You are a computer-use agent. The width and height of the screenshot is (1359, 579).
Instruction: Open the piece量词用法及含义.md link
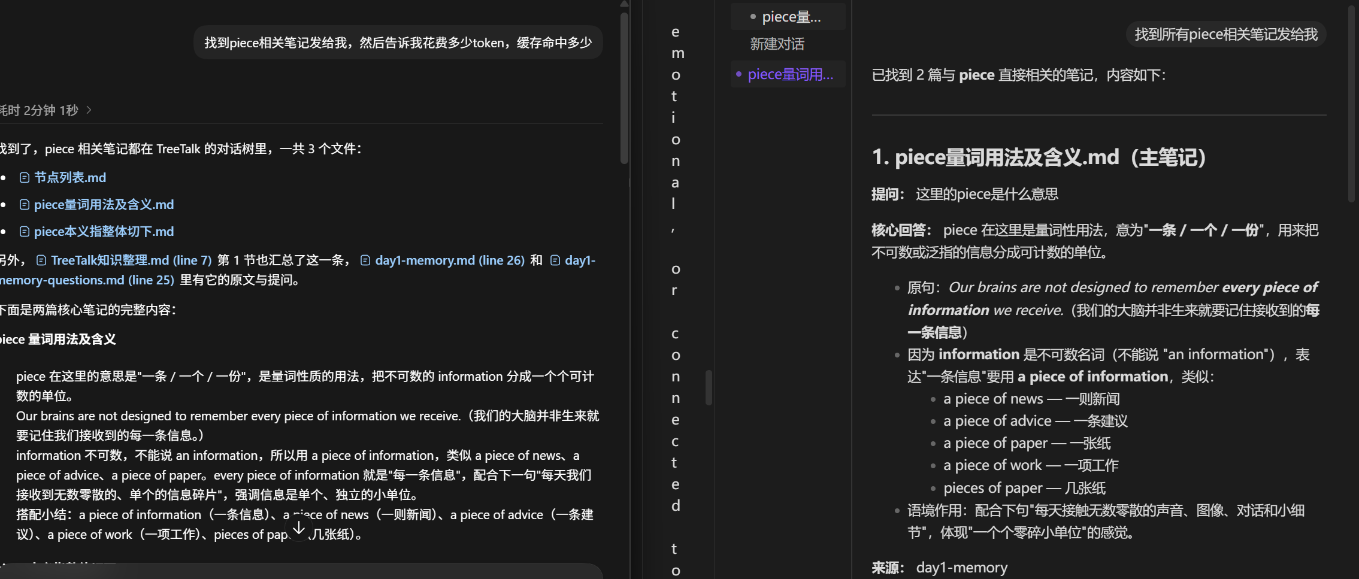pyautogui.click(x=104, y=205)
